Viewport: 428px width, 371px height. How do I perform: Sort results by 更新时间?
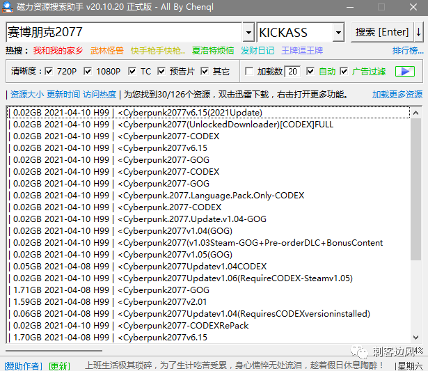point(63,95)
